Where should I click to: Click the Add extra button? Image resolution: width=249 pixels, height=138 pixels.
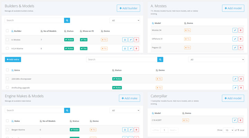point(13,59)
